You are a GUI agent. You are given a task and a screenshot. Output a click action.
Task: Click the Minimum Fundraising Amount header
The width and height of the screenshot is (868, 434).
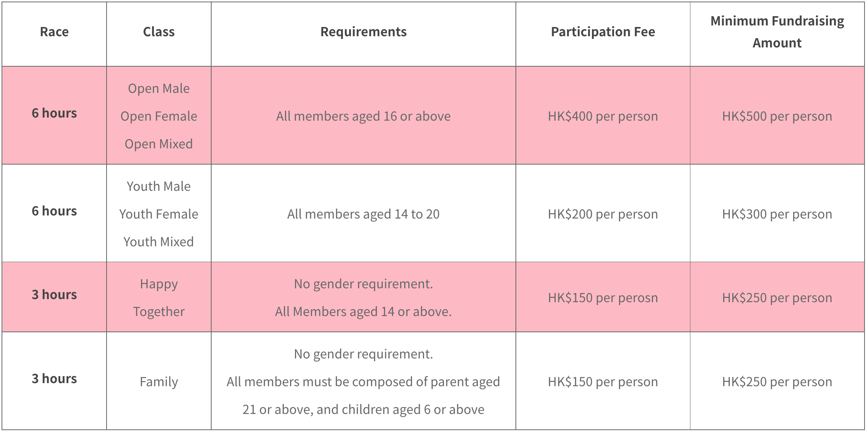tap(777, 32)
